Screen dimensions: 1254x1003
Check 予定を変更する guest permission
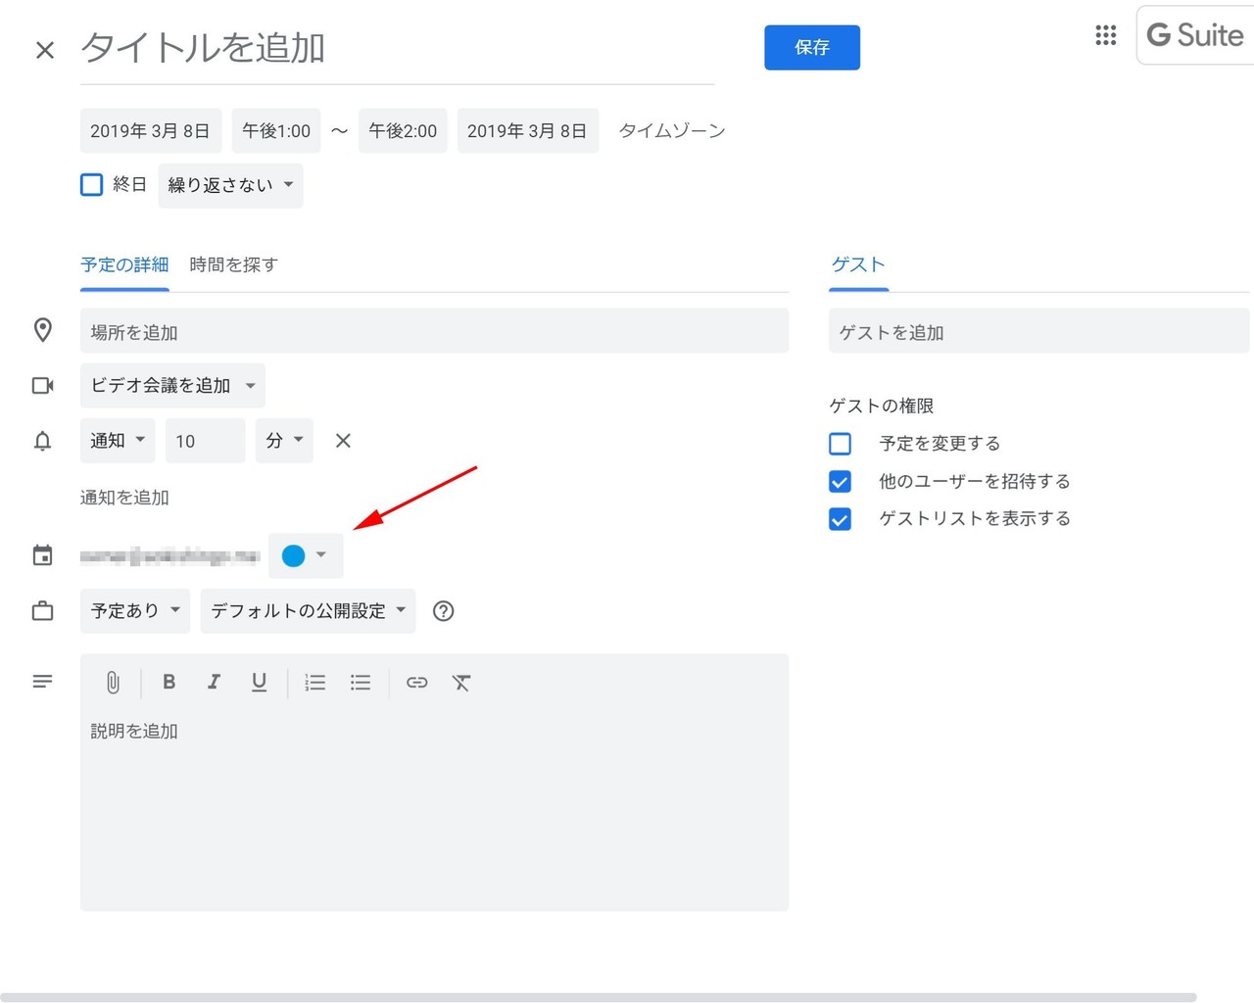point(841,444)
